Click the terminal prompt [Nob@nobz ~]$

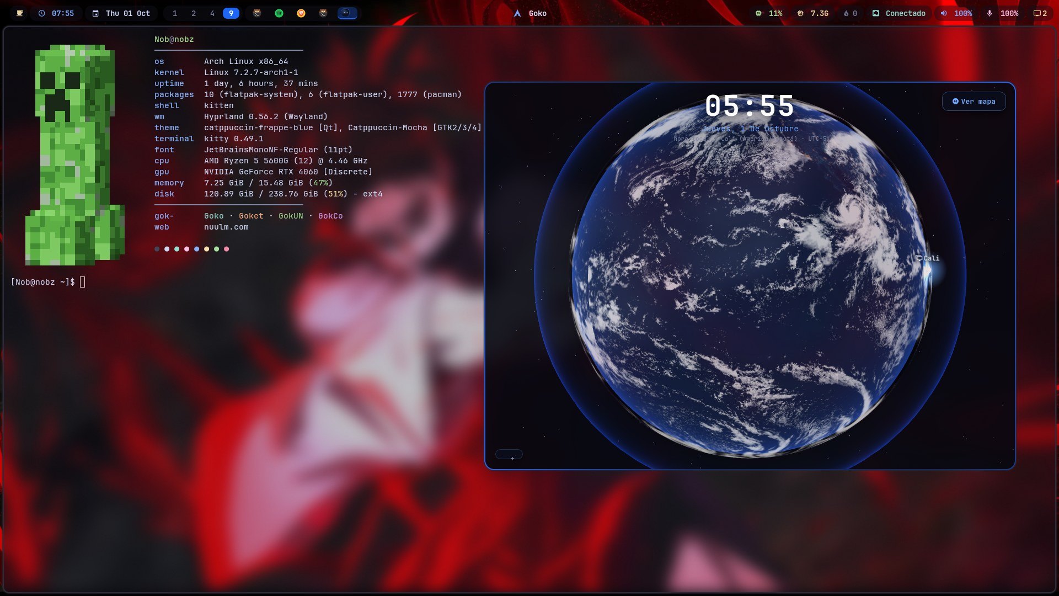tap(42, 282)
